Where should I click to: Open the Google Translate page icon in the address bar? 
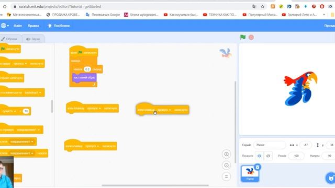pyautogui.click(x=254, y=7)
